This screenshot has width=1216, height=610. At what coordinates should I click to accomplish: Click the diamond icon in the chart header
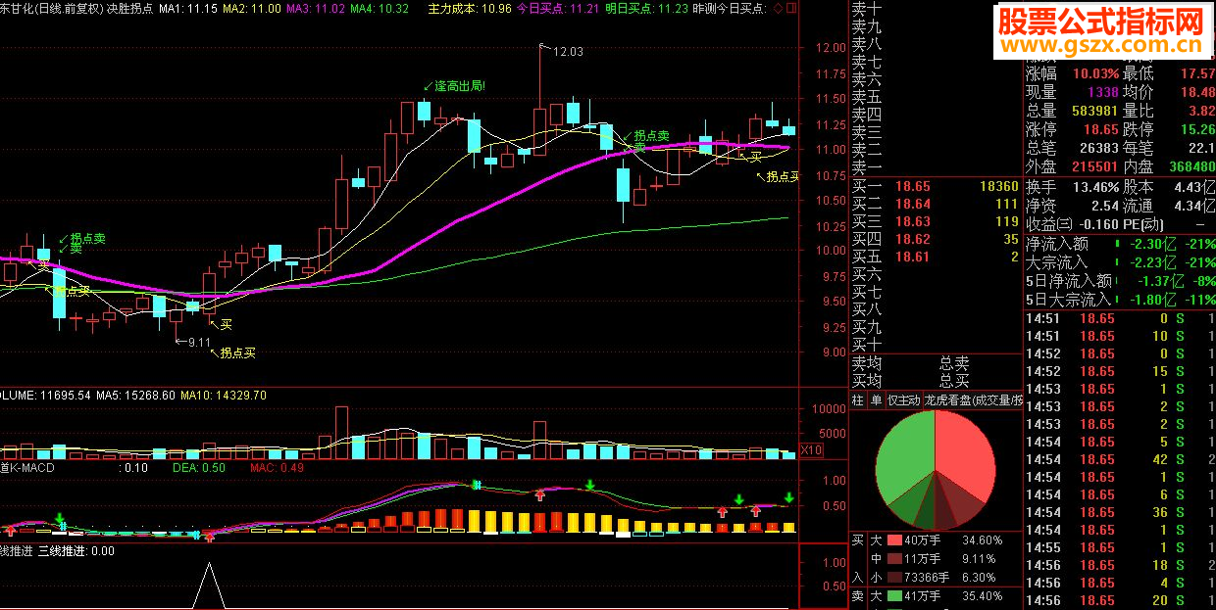click(779, 9)
